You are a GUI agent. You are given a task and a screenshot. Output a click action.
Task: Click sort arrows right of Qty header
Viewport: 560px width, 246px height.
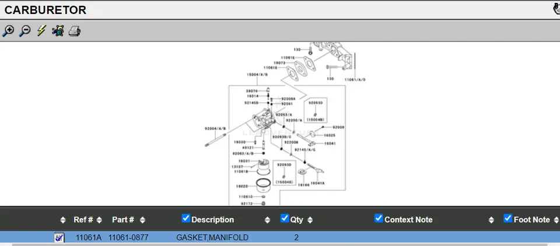pyautogui.click(x=310, y=220)
